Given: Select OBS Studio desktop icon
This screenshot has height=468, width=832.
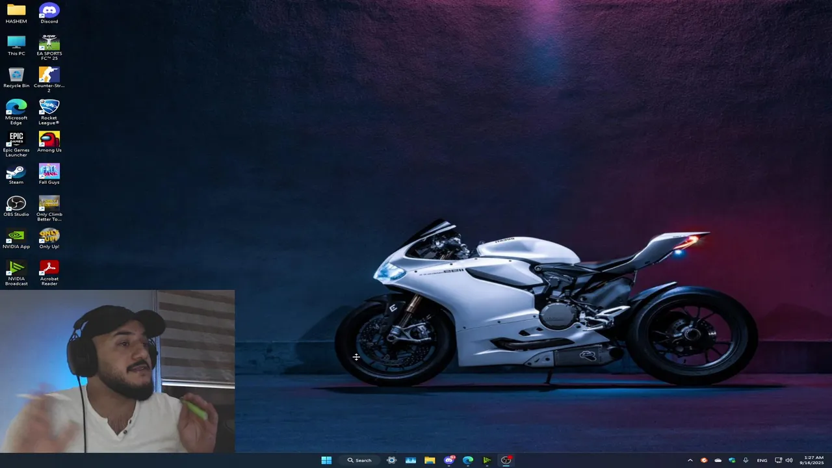Looking at the screenshot, I should pos(16,206).
